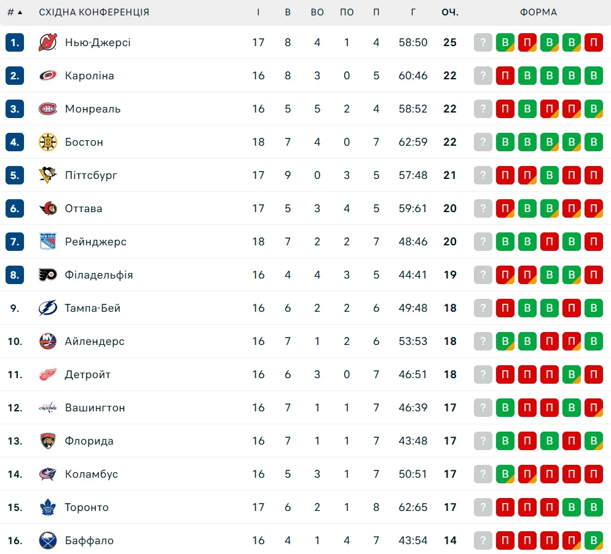Click the Montreal Canadiens logo
The image size is (611, 554).
47,109
